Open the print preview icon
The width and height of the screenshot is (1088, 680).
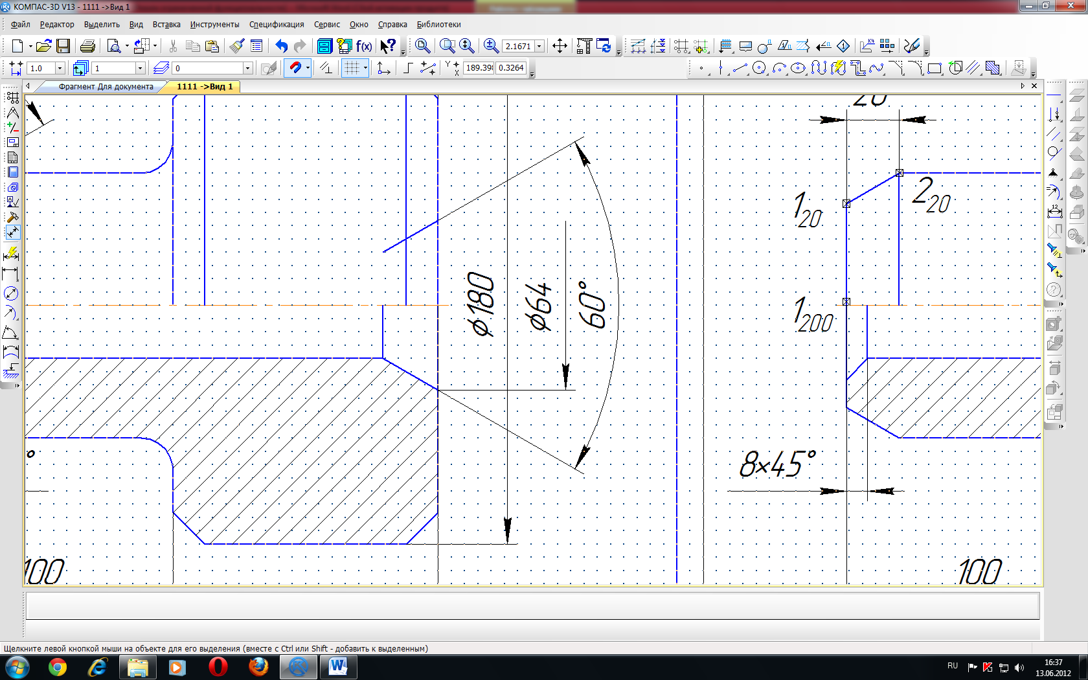pyautogui.click(x=114, y=46)
